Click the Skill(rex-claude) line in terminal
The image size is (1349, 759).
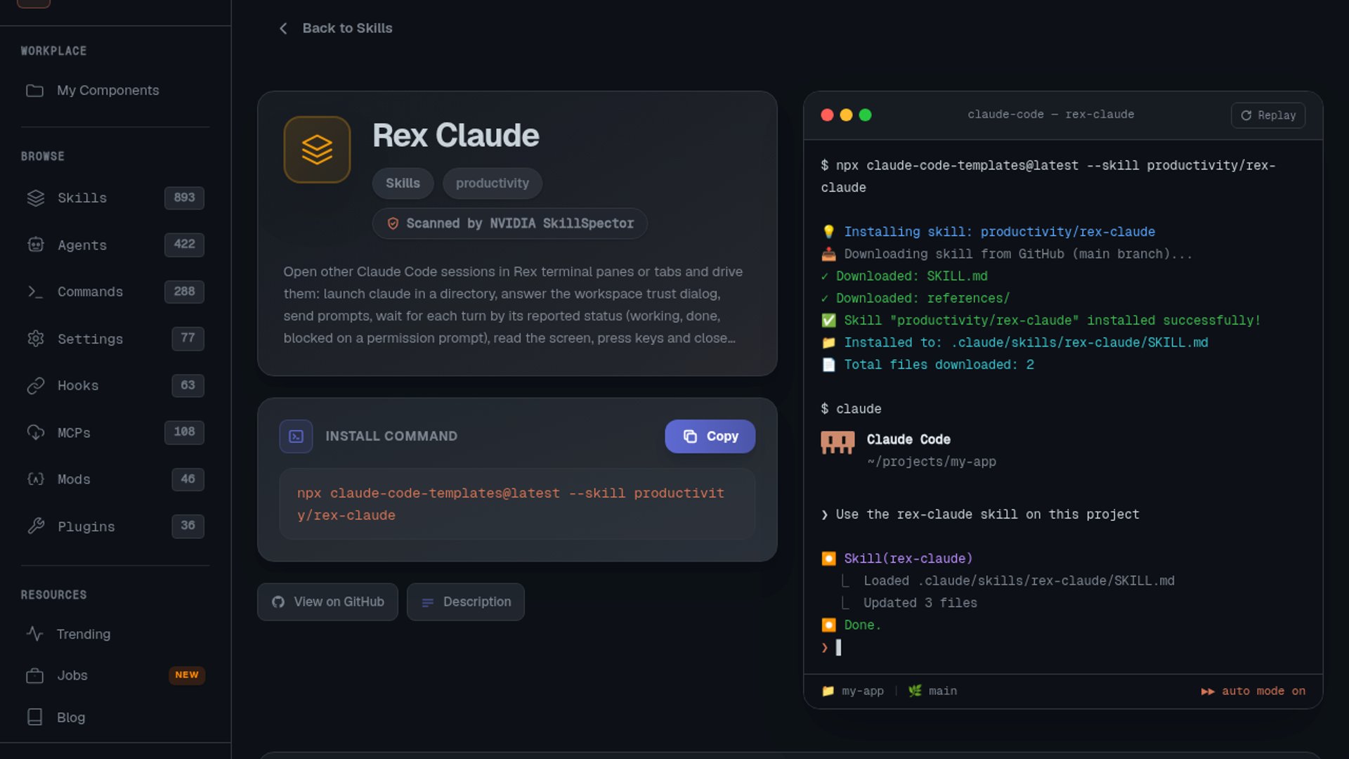tap(897, 559)
